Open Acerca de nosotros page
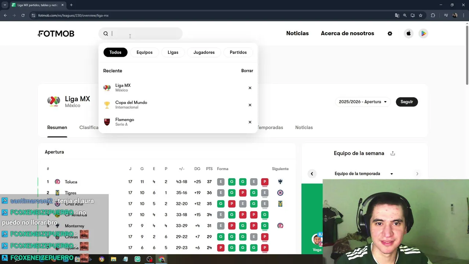Image resolution: width=469 pixels, height=264 pixels. pyautogui.click(x=347, y=33)
